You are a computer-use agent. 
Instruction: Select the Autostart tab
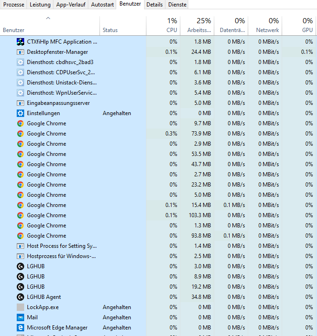102,5
